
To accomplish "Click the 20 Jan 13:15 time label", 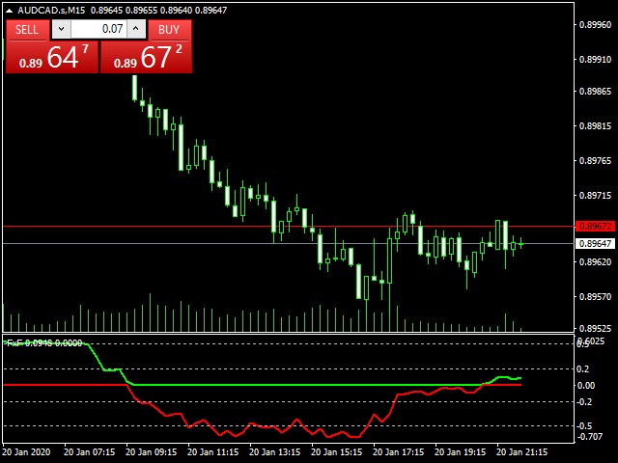I will pos(277,451).
